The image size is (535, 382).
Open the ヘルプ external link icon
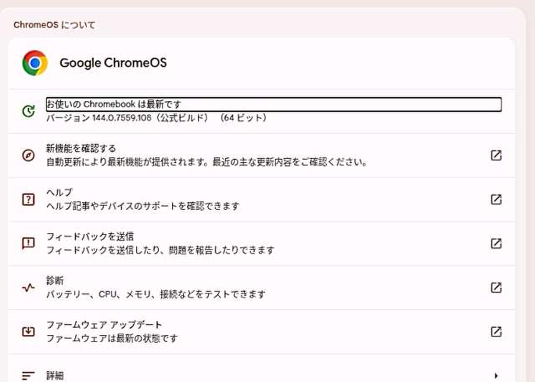[x=496, y=199]
